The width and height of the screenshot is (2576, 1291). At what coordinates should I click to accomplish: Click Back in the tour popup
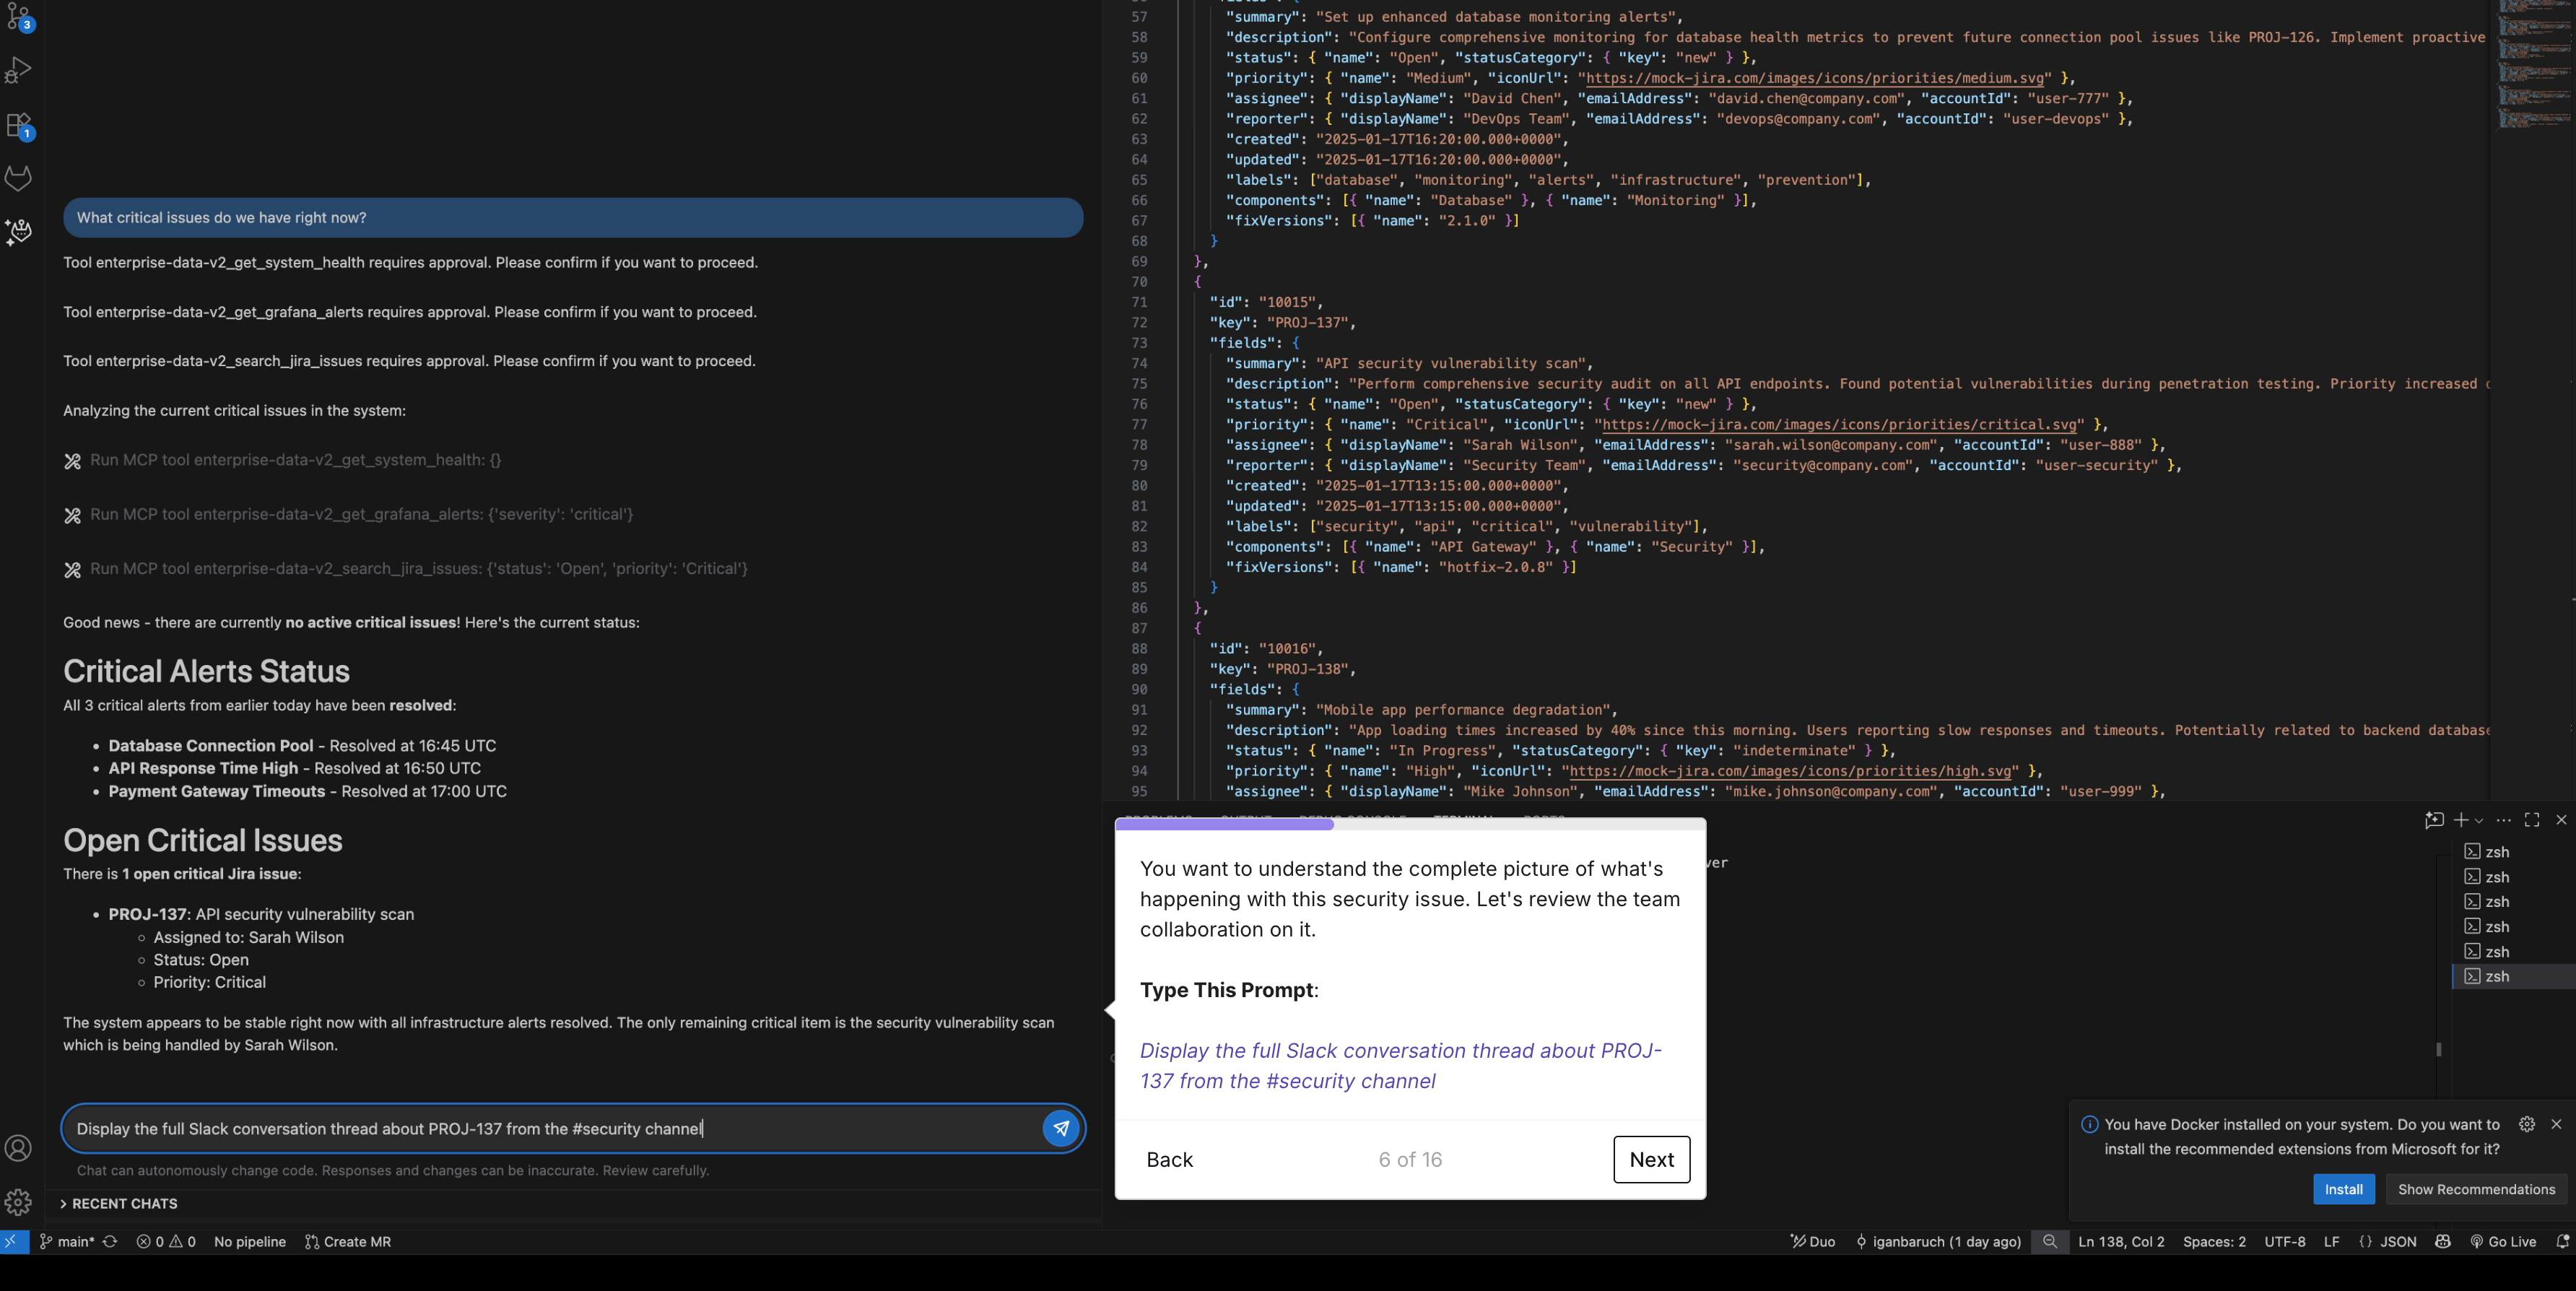[1169, 1159]
